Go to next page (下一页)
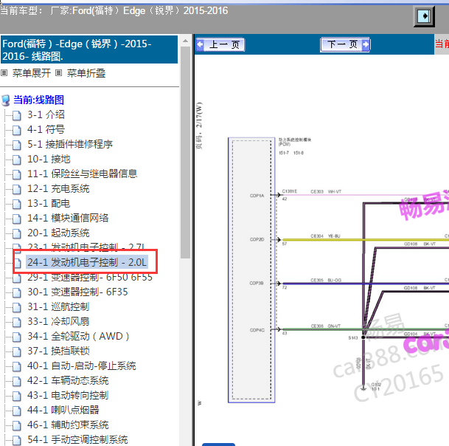Screen dimensions: 449x446 click(345, 44)
